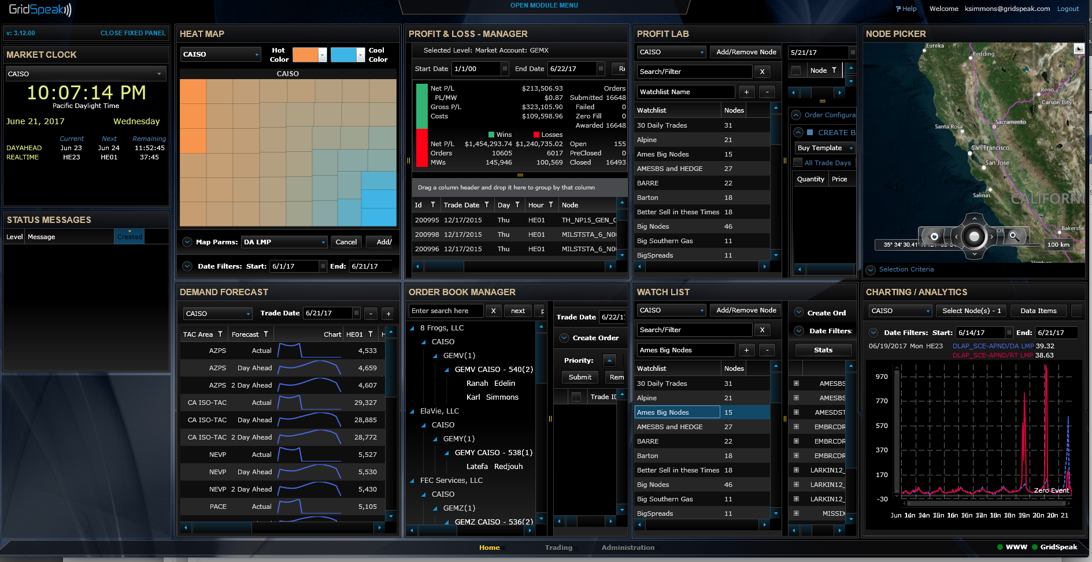Click the Created column header in Status Messages
This screenshot has height=562, width=1092.
pos(129,237)
